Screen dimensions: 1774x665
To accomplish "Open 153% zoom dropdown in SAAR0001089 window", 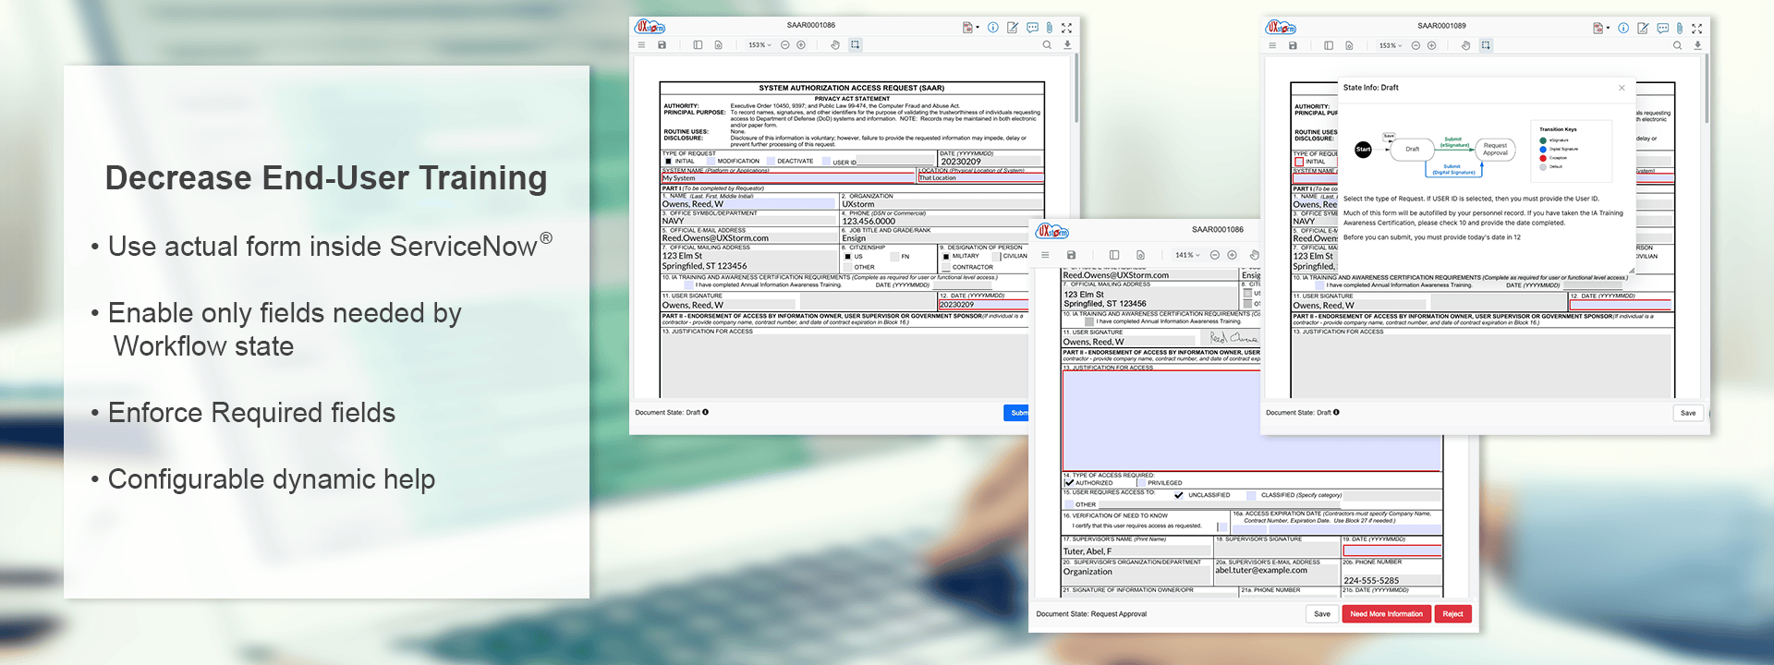I will [1390, 45].
